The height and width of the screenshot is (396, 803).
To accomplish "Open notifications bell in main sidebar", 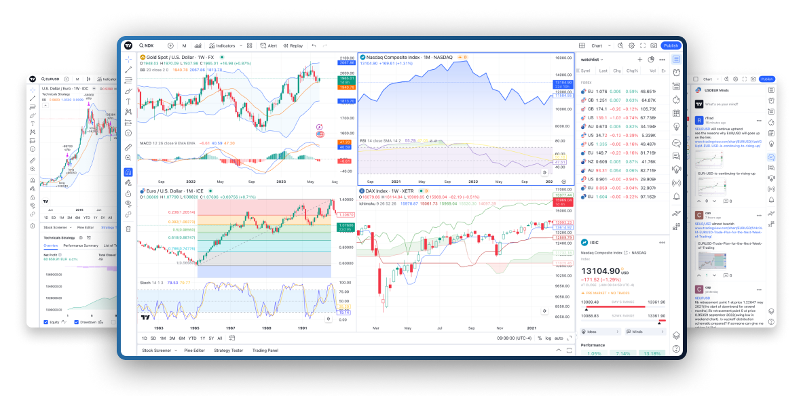I will [x=677, y=197].
